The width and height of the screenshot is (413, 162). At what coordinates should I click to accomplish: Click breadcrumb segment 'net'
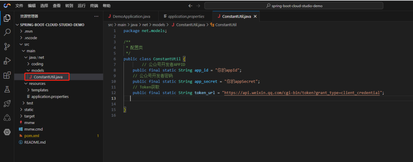(x=145, y=25)
